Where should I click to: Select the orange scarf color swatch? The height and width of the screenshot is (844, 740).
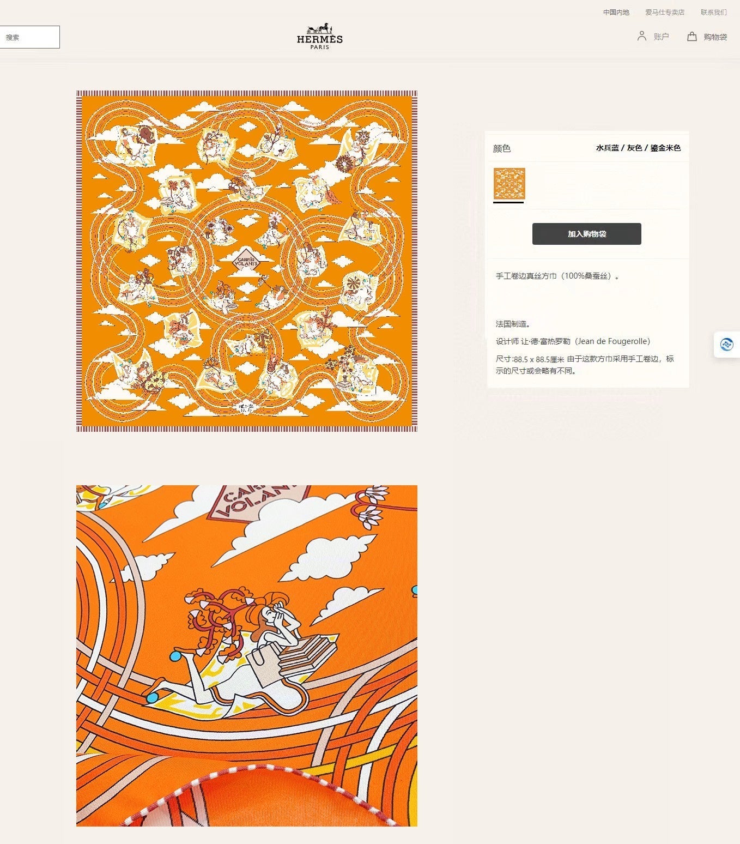click(x=509, y=184)
